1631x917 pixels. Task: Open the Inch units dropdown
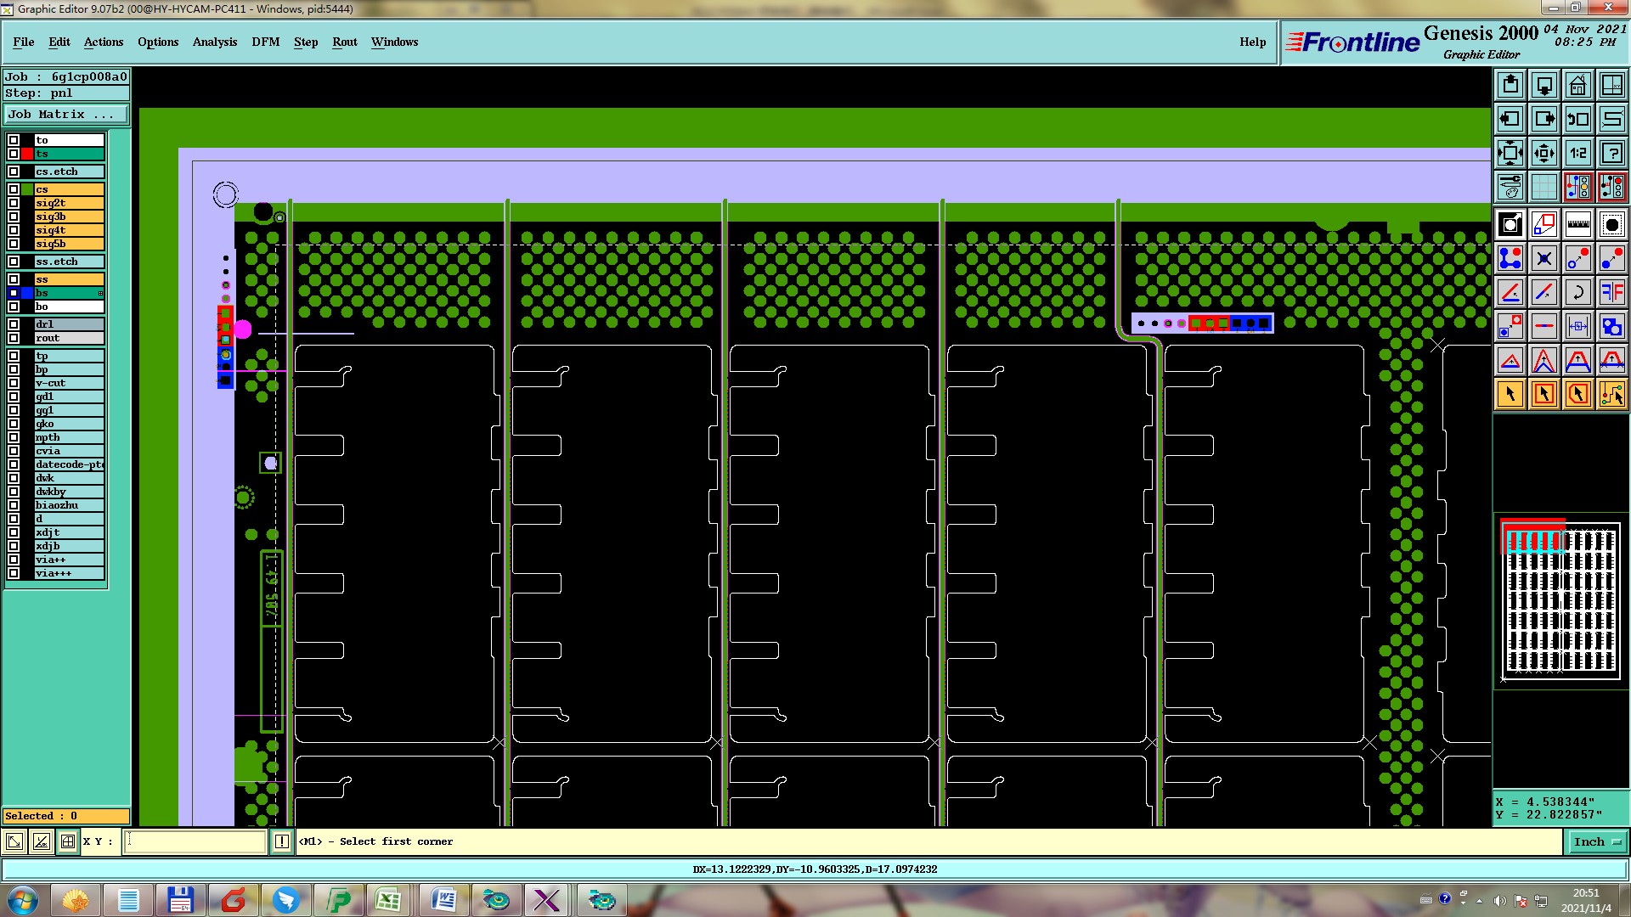coord(1597,841)
